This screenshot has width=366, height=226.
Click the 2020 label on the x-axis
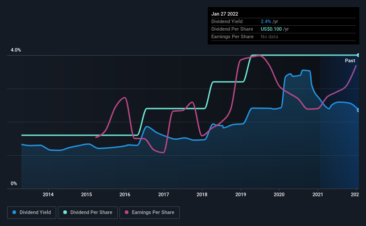pos(279,194)
